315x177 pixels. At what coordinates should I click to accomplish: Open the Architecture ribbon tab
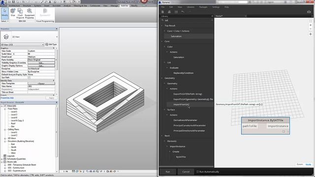pos(14,5)
